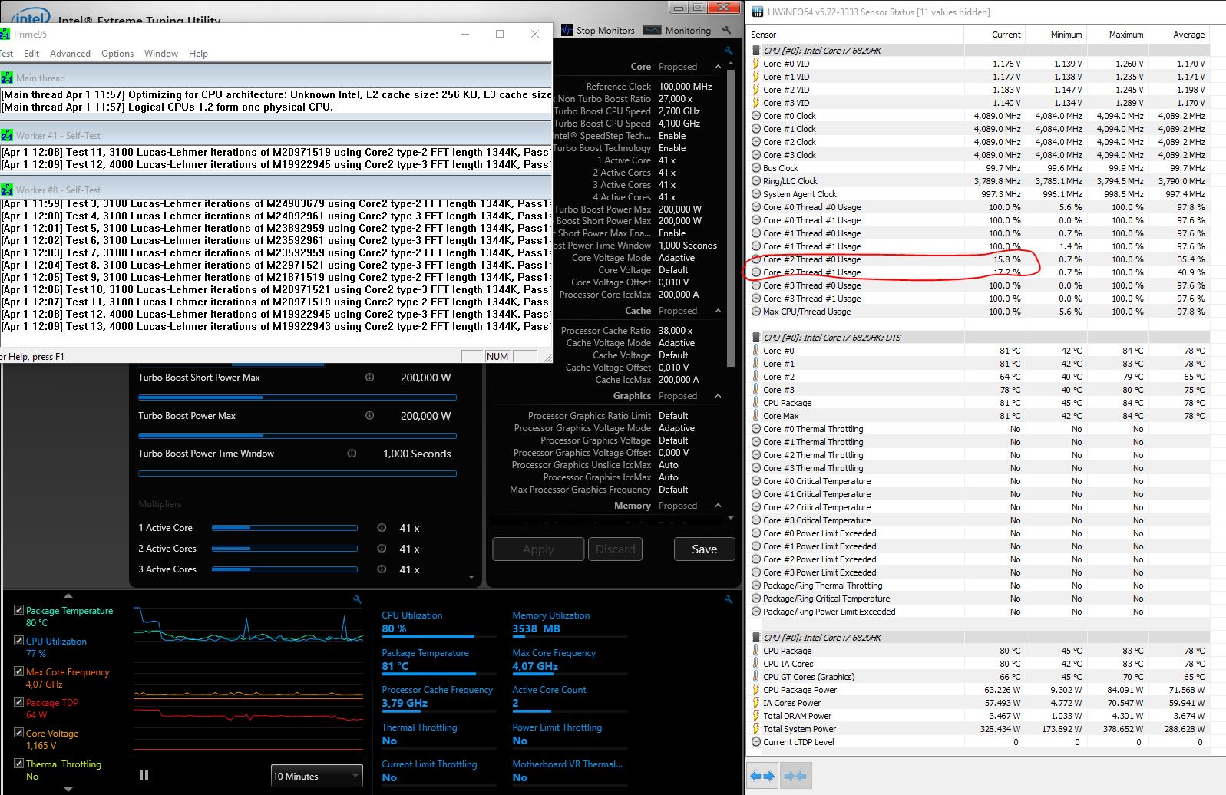Adjust the 3 Active Cores multiplier slider
Viewport: 1226px width, 795px height.
(285, 569)
